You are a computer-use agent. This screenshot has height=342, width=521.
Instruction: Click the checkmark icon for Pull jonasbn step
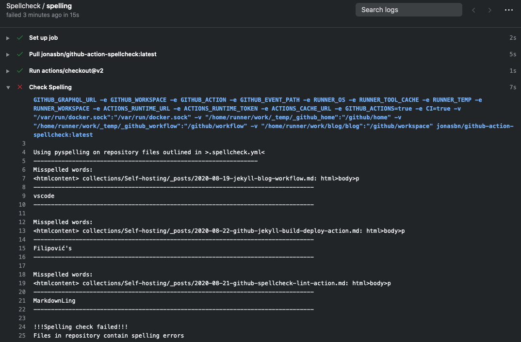[x=19, y=54]
